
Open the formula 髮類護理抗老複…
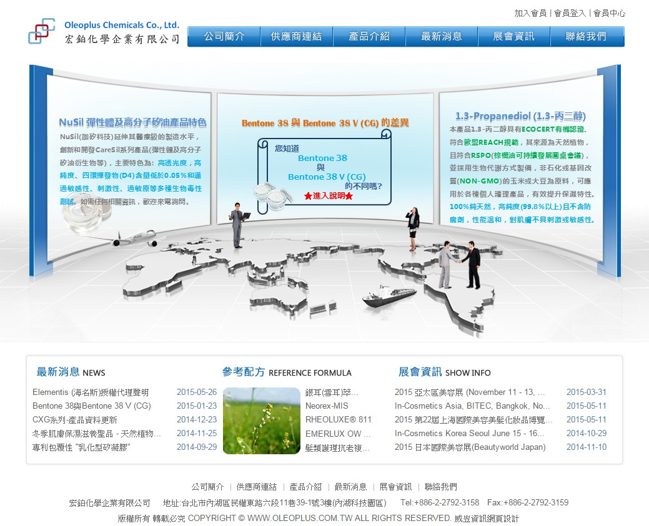337,448
